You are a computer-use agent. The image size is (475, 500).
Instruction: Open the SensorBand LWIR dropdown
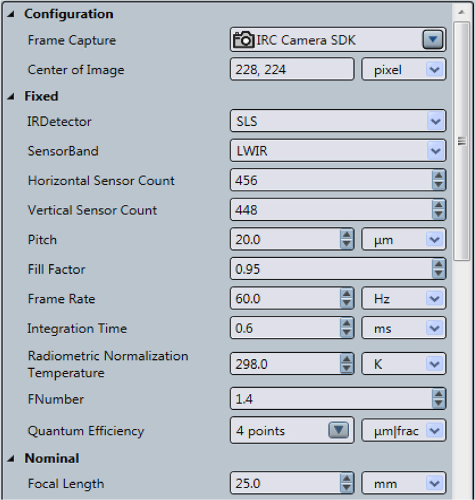[435, 151]
